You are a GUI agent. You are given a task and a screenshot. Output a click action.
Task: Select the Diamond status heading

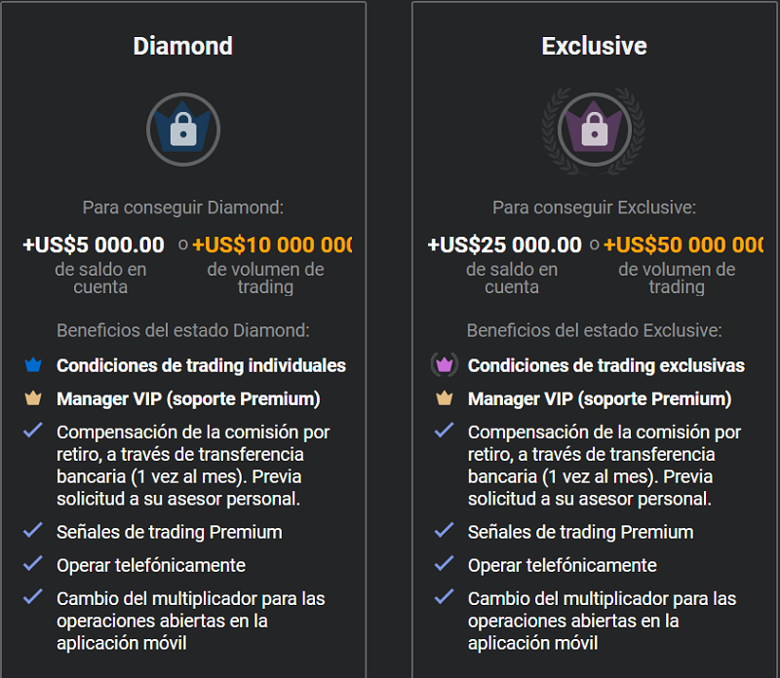point(183,46)
